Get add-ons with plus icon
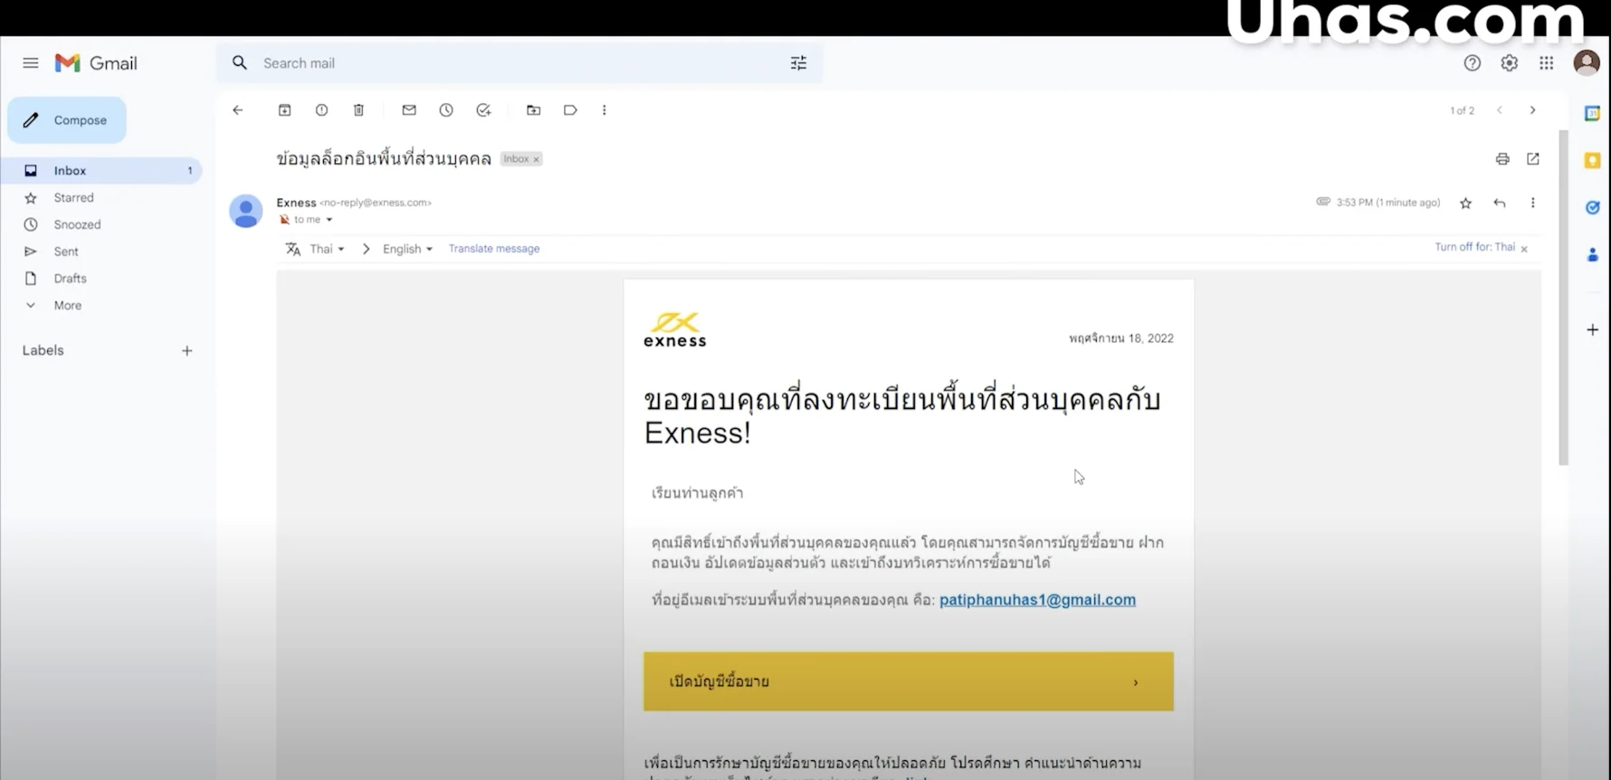Image resolution: width=1611 pixels, height=780 pixels. [1593, 330]
